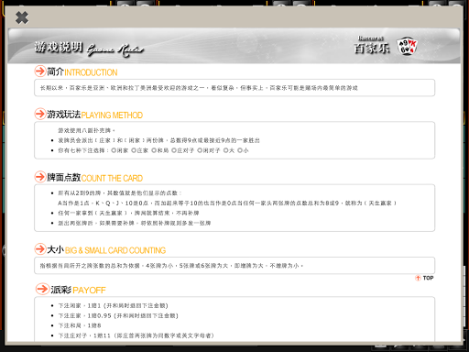Screen dimensions: 469x352
Task: Click the seven betting options line
Action: [x=153, y=150]
